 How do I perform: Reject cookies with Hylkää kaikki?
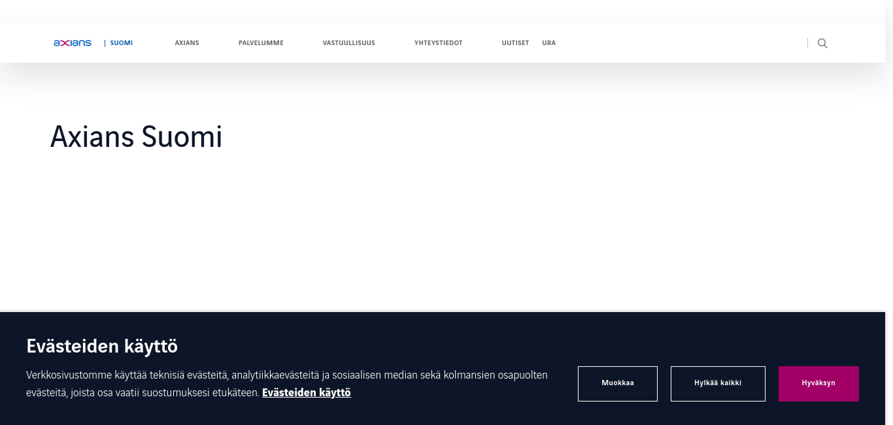718,383
